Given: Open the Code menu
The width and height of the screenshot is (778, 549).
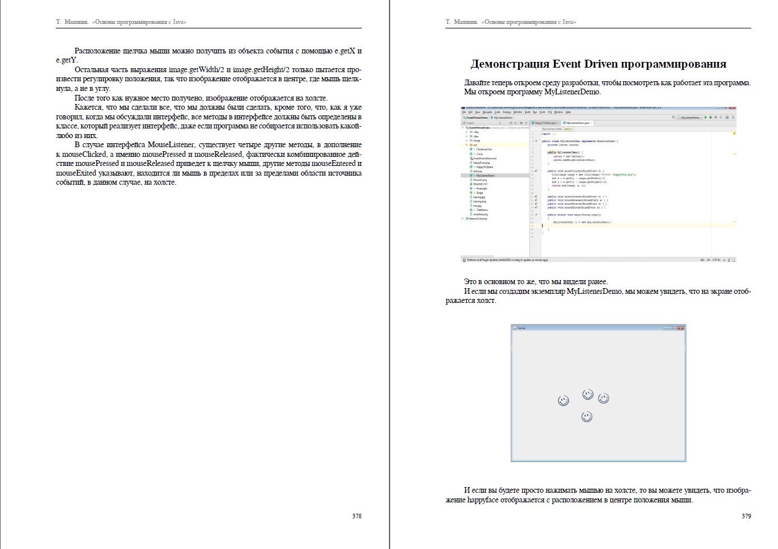Looking at the screenshot, I should pyautogui.click(x=497, y=112).
